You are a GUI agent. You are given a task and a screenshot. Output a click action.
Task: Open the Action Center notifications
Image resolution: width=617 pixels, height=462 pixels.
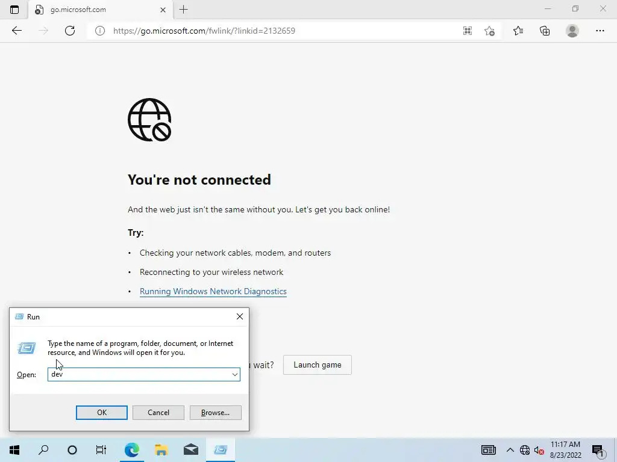[598, 450]
